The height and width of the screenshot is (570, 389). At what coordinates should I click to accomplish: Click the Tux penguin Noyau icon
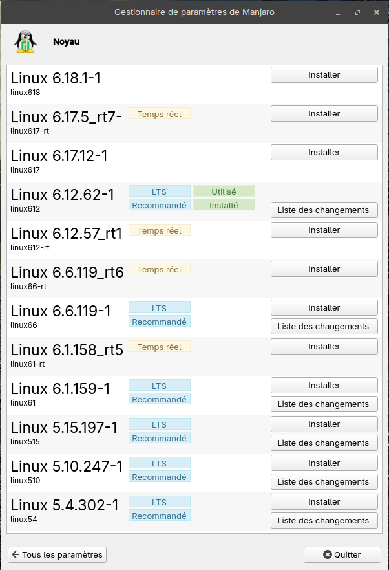point(24,42)
